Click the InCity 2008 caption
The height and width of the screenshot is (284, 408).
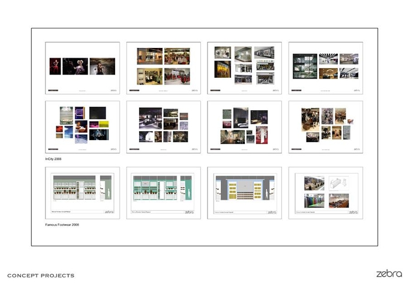53,159
